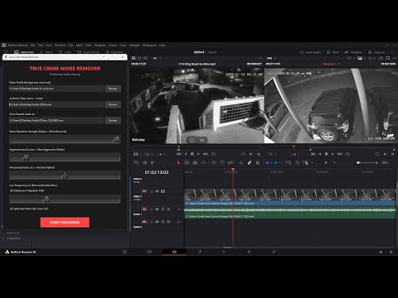Mute the Audio 1 track
This screenshot has height=298, width=398.
click(x=168, y=209)
